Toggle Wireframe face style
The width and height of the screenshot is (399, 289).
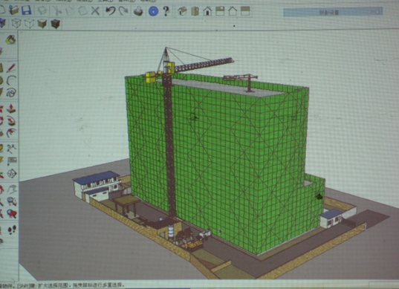pos(16,24)
